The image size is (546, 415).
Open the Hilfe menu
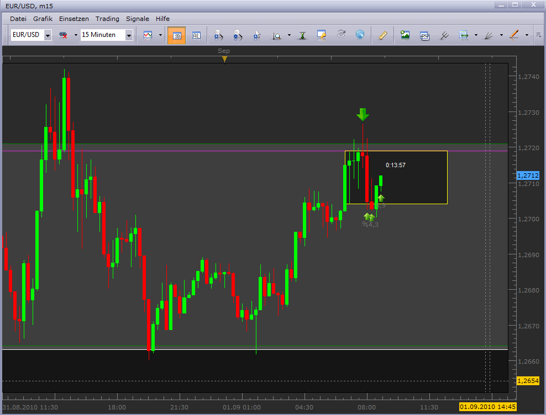(162, 19)
